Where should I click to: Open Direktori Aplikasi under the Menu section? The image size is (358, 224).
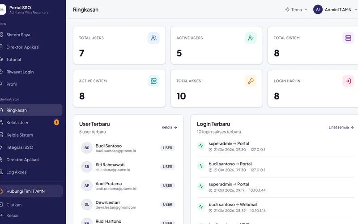(x=31, y=47)
